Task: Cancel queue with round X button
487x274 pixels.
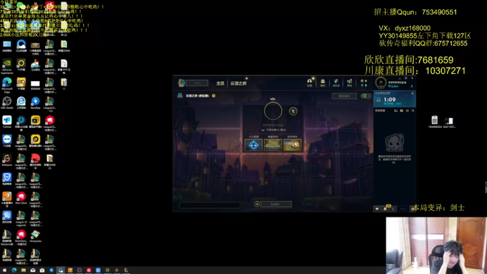Action: coord(257,204)
